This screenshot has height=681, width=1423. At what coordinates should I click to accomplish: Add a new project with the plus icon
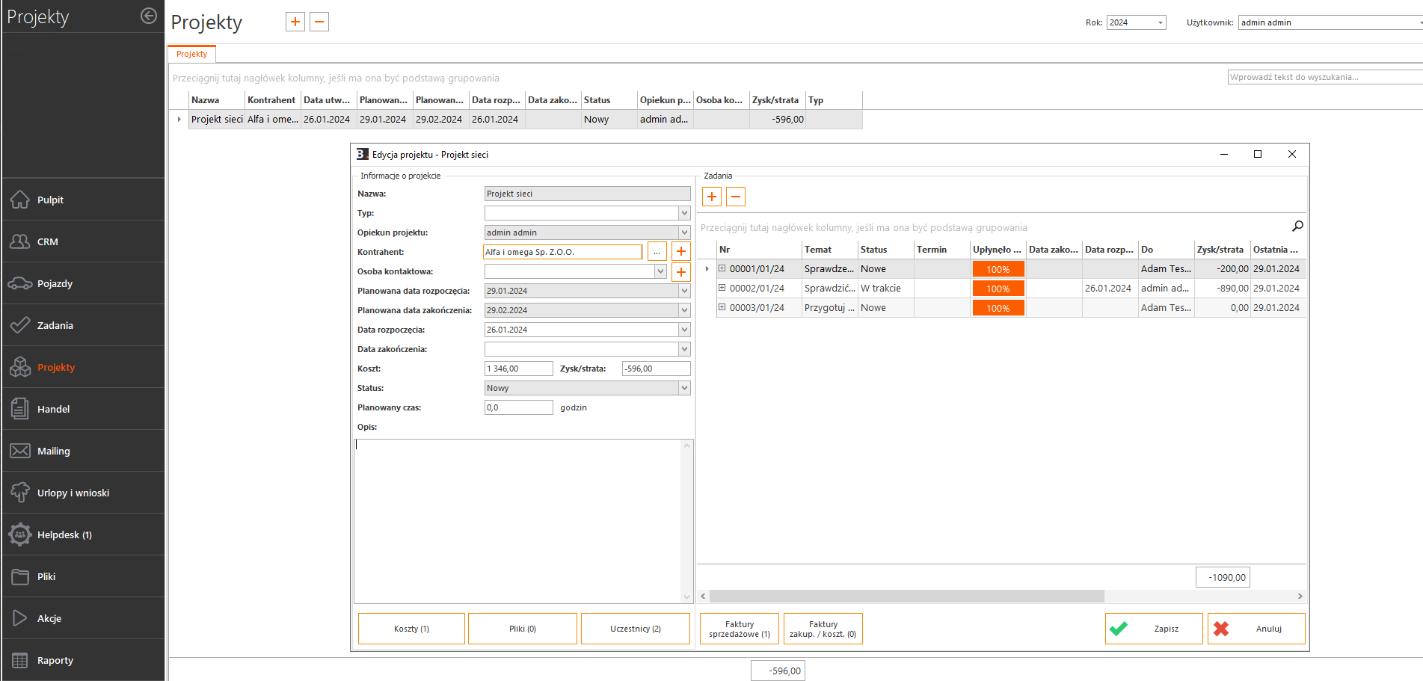click(x=295, y=22)
